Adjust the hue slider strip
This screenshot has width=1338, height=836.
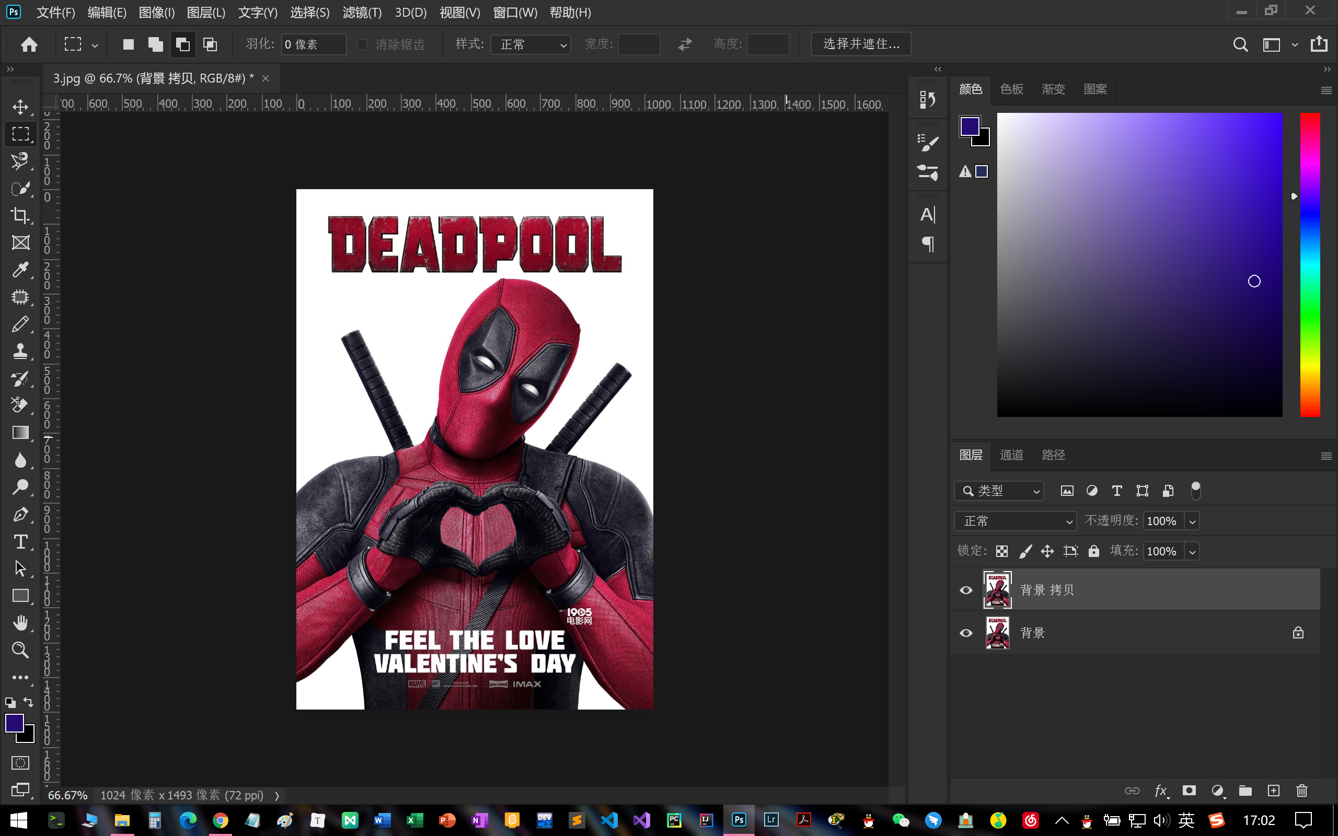[1309, 265]
